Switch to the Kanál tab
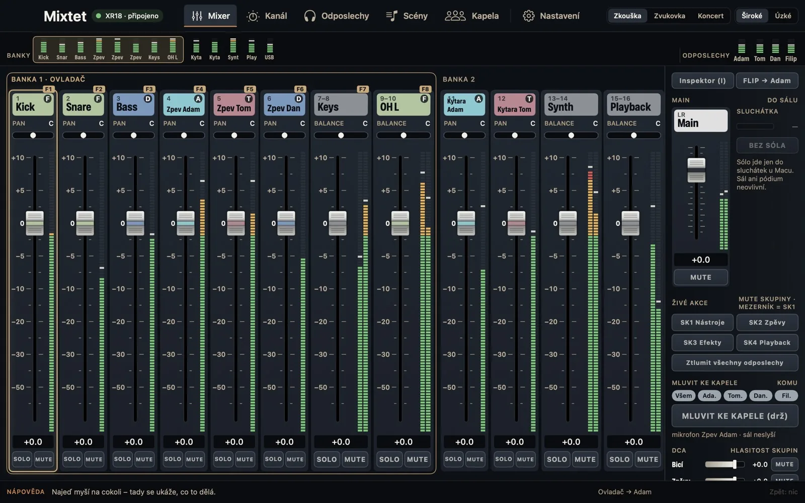 tap(267, 16)
